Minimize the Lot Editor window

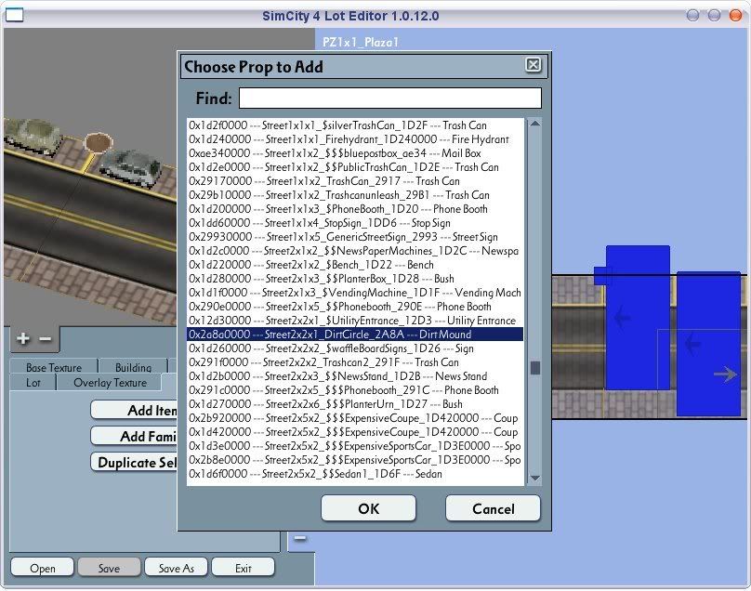[x=692, y=15]
